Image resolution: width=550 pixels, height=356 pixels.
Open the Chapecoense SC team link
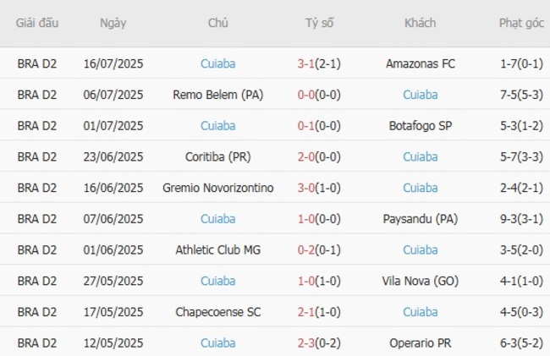[x=218, y=312]
